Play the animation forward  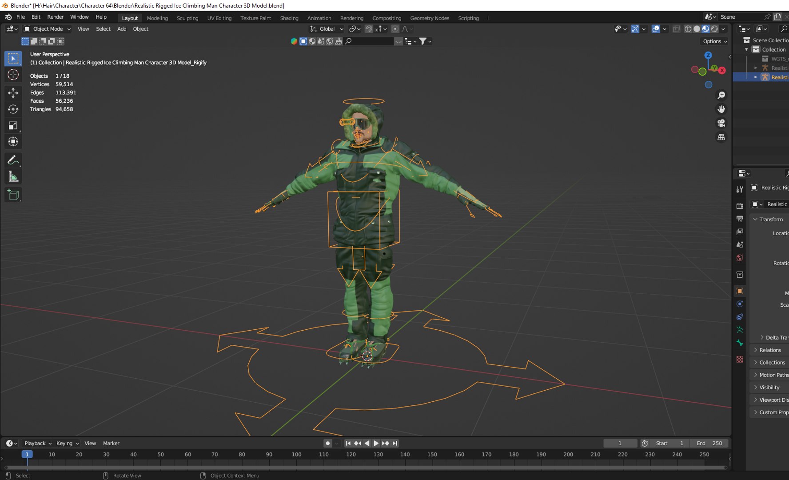tap(376, 444)
